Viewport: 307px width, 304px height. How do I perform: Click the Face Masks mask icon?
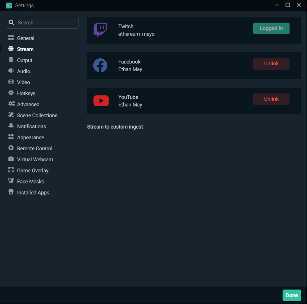11,181
